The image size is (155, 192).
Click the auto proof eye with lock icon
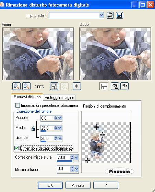coord(115,86)
